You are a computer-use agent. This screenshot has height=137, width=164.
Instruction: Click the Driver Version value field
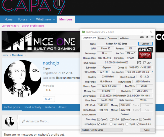pyautogui.click(x=125, y=96)
